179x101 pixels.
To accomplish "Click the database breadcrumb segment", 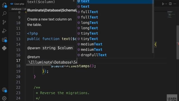I will point(16,9).
